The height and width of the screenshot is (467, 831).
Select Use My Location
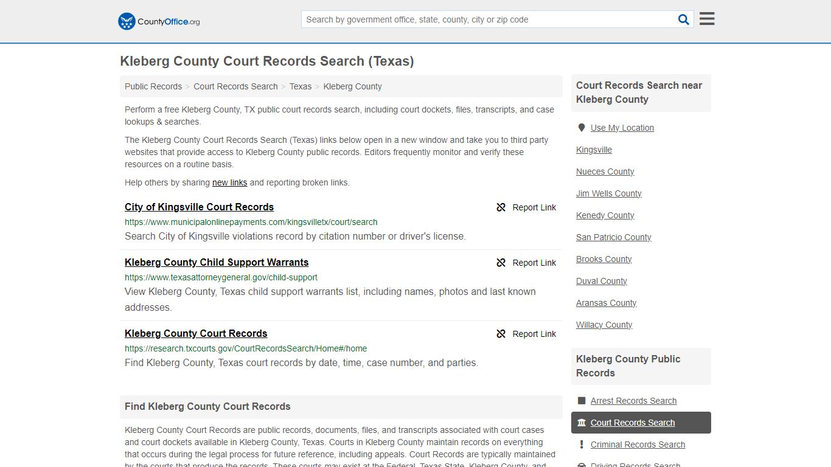click(622, 128)
